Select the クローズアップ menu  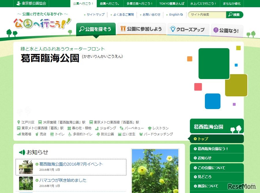coord(188,29)
